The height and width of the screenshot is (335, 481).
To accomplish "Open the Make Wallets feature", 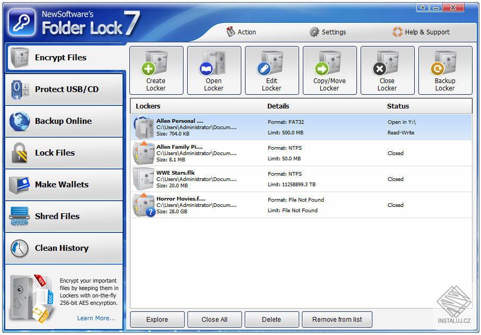I will [63, 185].
